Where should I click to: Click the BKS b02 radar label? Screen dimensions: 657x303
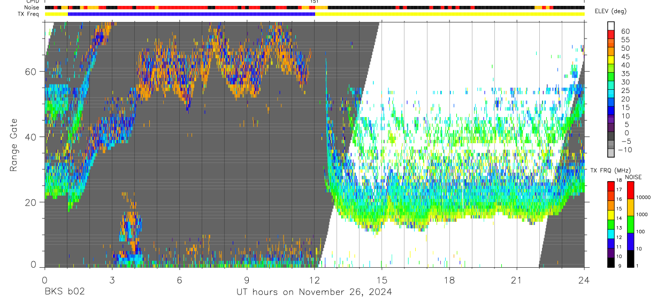(x=65, y=292)
